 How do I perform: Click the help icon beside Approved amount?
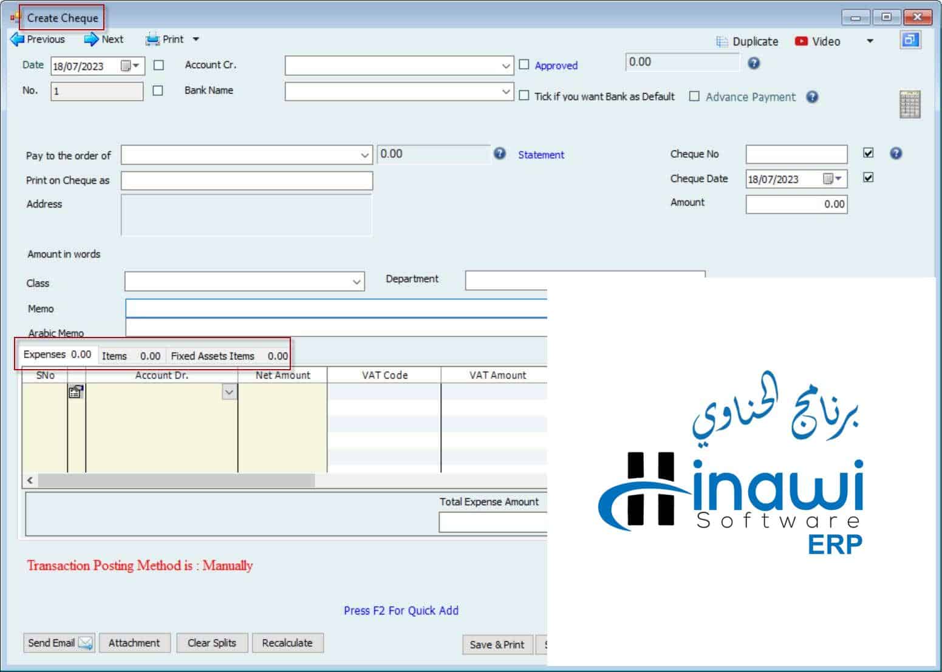coord(754,63)
